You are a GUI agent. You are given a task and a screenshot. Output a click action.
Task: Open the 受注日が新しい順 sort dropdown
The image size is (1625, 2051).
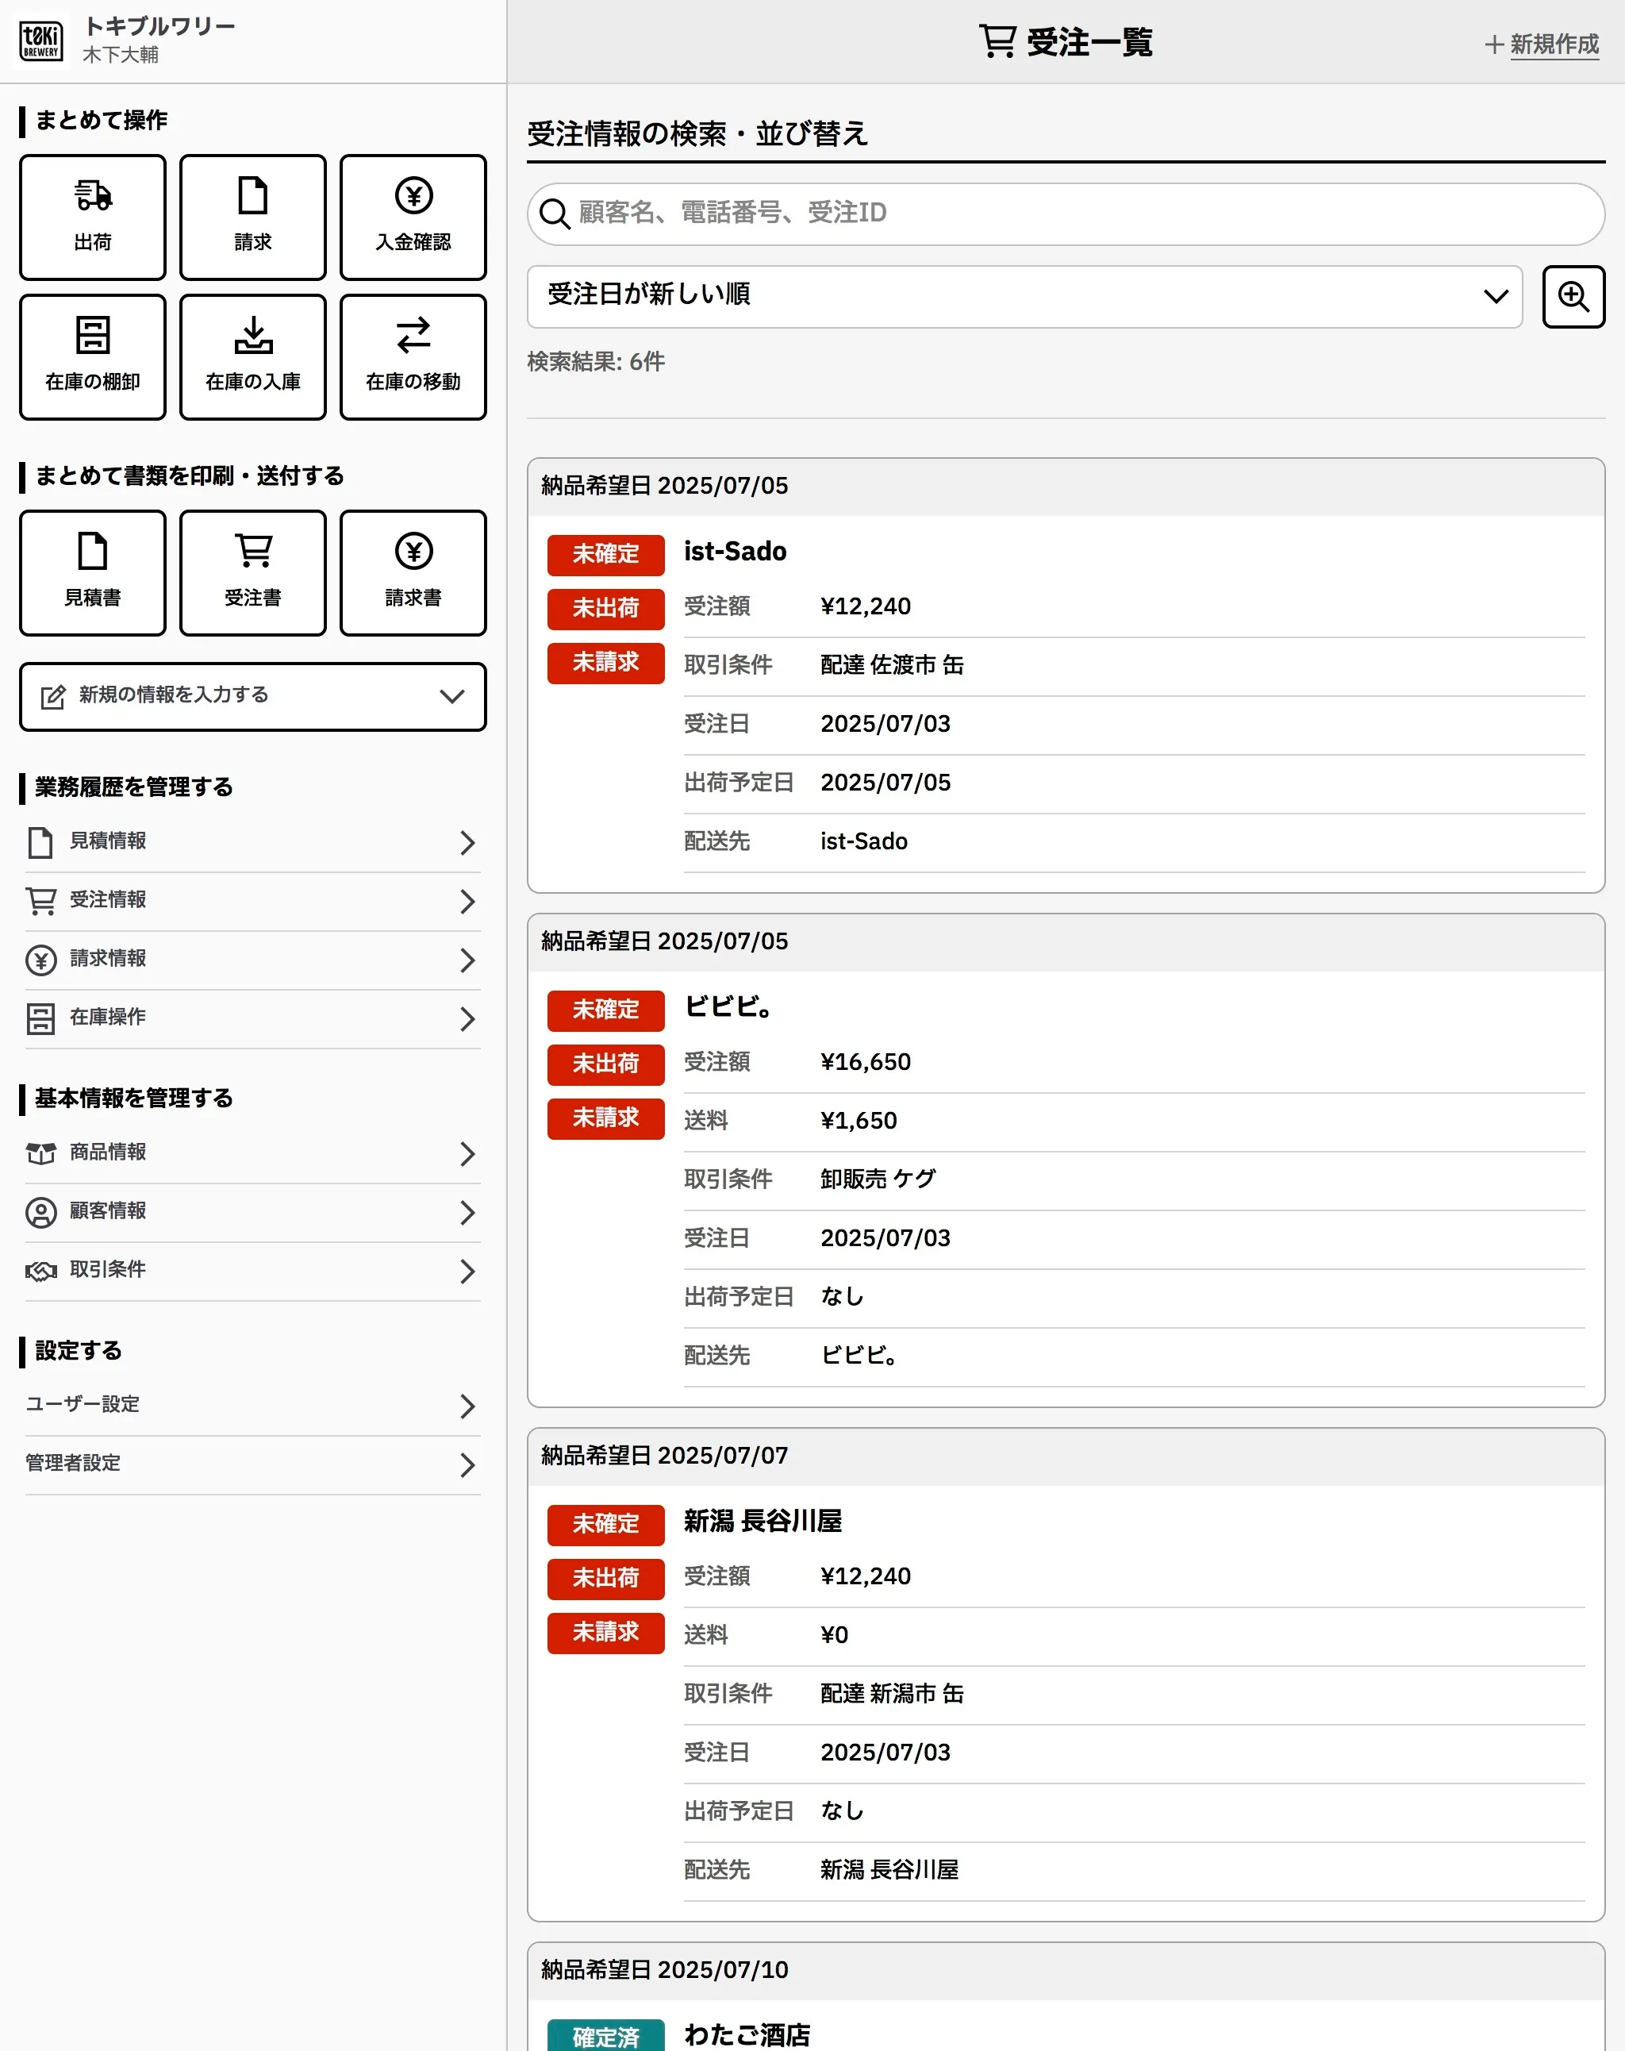coord(1024,297)
